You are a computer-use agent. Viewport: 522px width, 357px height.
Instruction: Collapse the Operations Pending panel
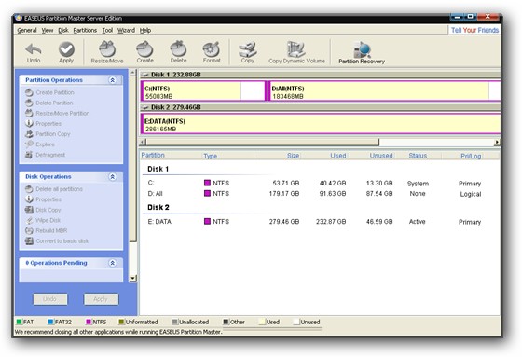pos(113,263)
